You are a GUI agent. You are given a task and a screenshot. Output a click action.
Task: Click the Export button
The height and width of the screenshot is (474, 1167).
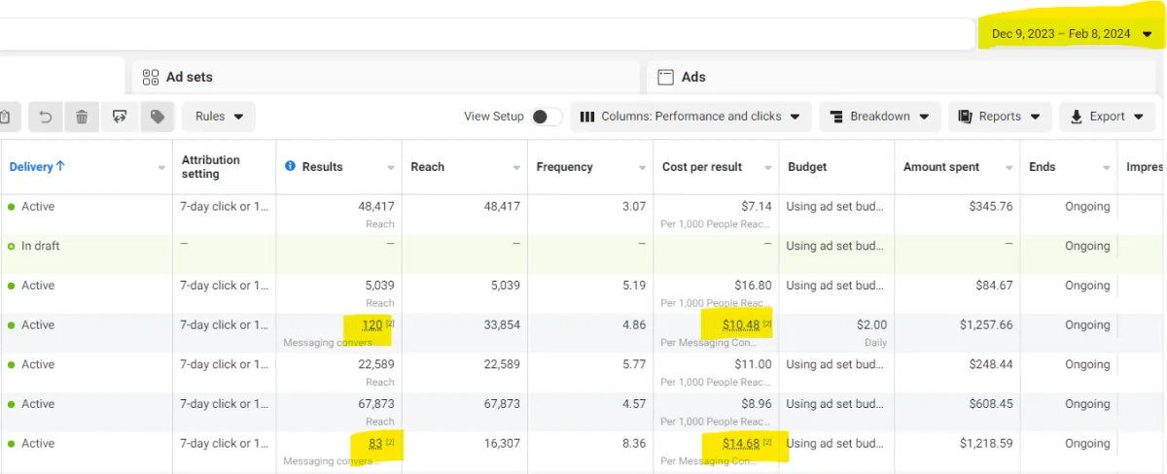(x=1106, y=117)
